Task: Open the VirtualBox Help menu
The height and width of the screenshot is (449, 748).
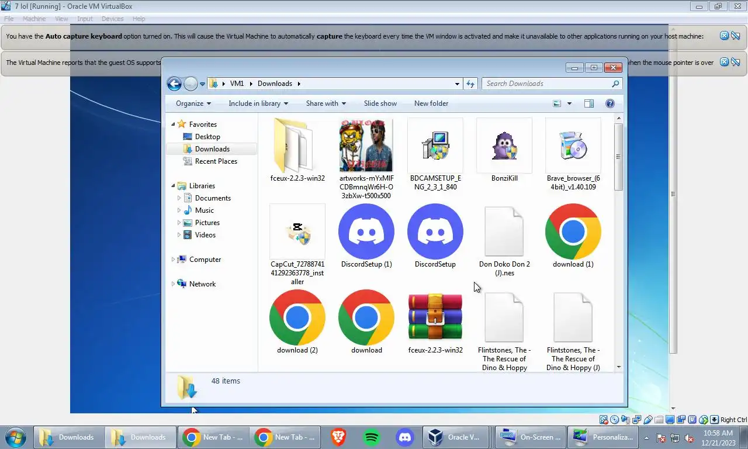Action: coord(138,19)
